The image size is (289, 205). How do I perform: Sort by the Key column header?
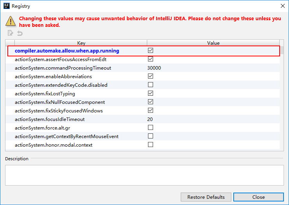click(81, 43)
